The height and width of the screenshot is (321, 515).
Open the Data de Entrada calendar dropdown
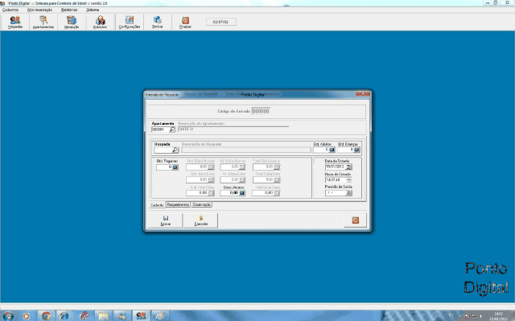click(348, 167)
